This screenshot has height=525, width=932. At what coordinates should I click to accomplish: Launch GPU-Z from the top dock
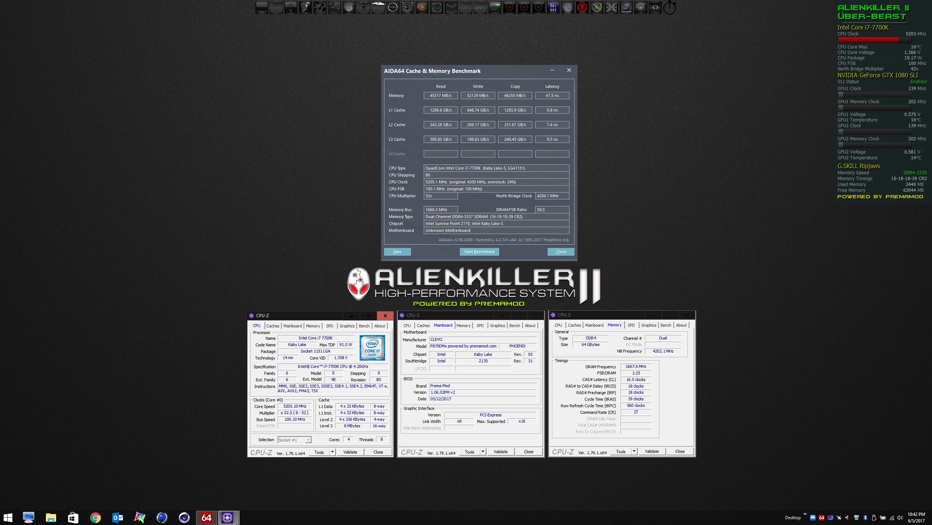pyautogui.click(x=480, y=7)
